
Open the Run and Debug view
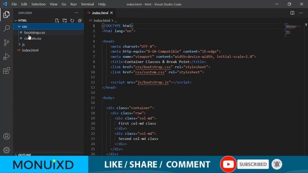(6, 57)
